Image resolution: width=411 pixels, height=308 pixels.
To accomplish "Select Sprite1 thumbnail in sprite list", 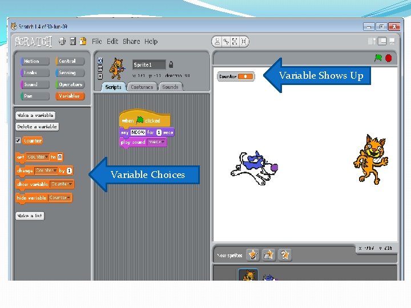I will [248, 274].
